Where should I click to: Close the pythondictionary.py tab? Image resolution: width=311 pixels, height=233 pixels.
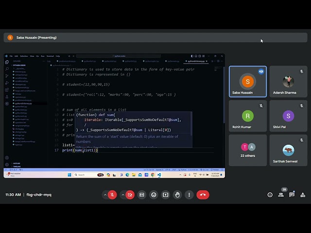click(207, 61)
